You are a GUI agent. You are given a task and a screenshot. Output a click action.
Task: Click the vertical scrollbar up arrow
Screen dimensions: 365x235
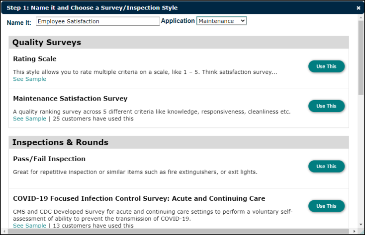[361, 18]
